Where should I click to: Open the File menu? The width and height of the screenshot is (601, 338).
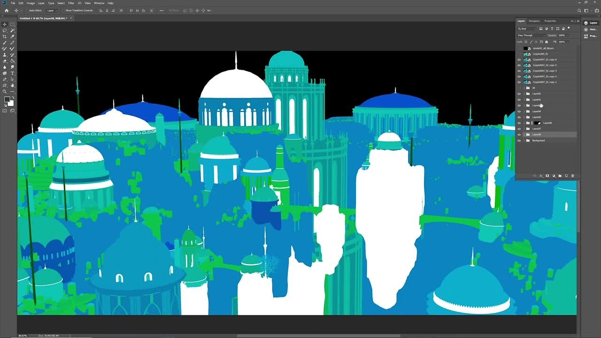[x=13, y=3]
